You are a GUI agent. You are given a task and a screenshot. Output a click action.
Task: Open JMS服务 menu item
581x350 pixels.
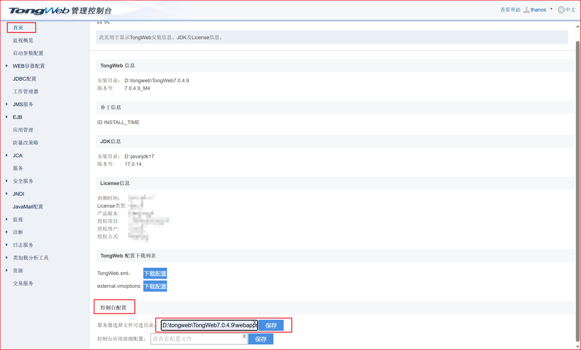(x=23, y=104)
